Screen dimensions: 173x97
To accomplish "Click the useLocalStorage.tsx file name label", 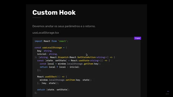I will [46, 33].
